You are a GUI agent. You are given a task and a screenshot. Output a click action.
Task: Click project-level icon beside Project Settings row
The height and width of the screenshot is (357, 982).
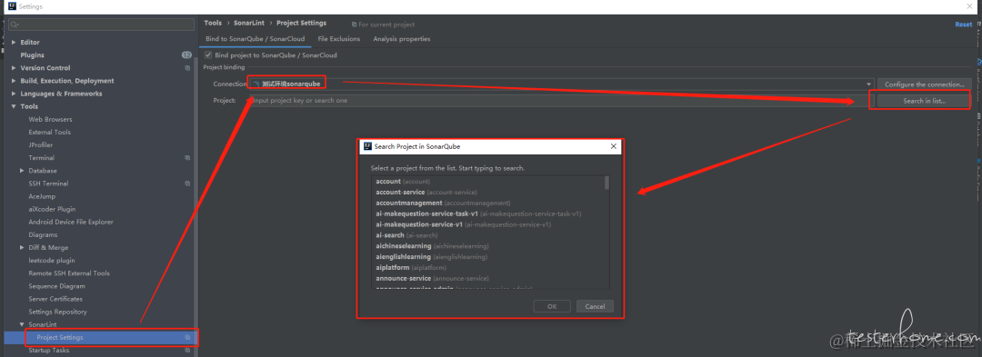click(187, 338)
